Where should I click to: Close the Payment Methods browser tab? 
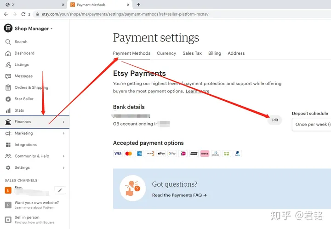point(128,5)
